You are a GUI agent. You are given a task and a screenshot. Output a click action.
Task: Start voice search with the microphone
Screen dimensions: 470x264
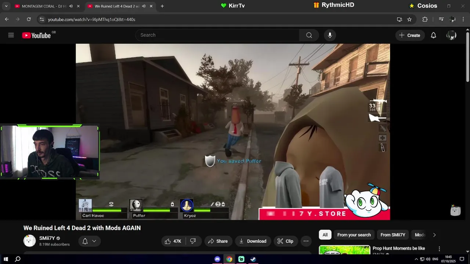tap(330, 35)
